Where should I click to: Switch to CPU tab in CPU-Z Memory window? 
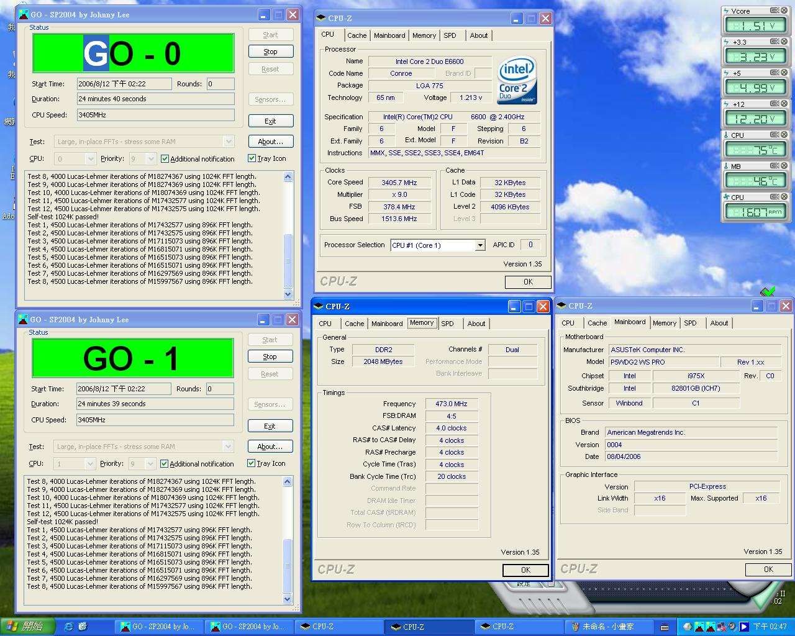pyautogui.click(x=325, y=324)
